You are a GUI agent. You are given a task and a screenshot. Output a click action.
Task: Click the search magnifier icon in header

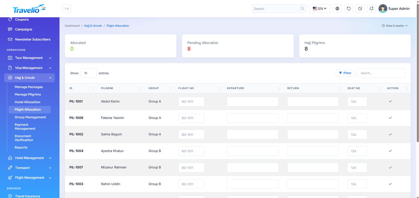click(302, 9)
